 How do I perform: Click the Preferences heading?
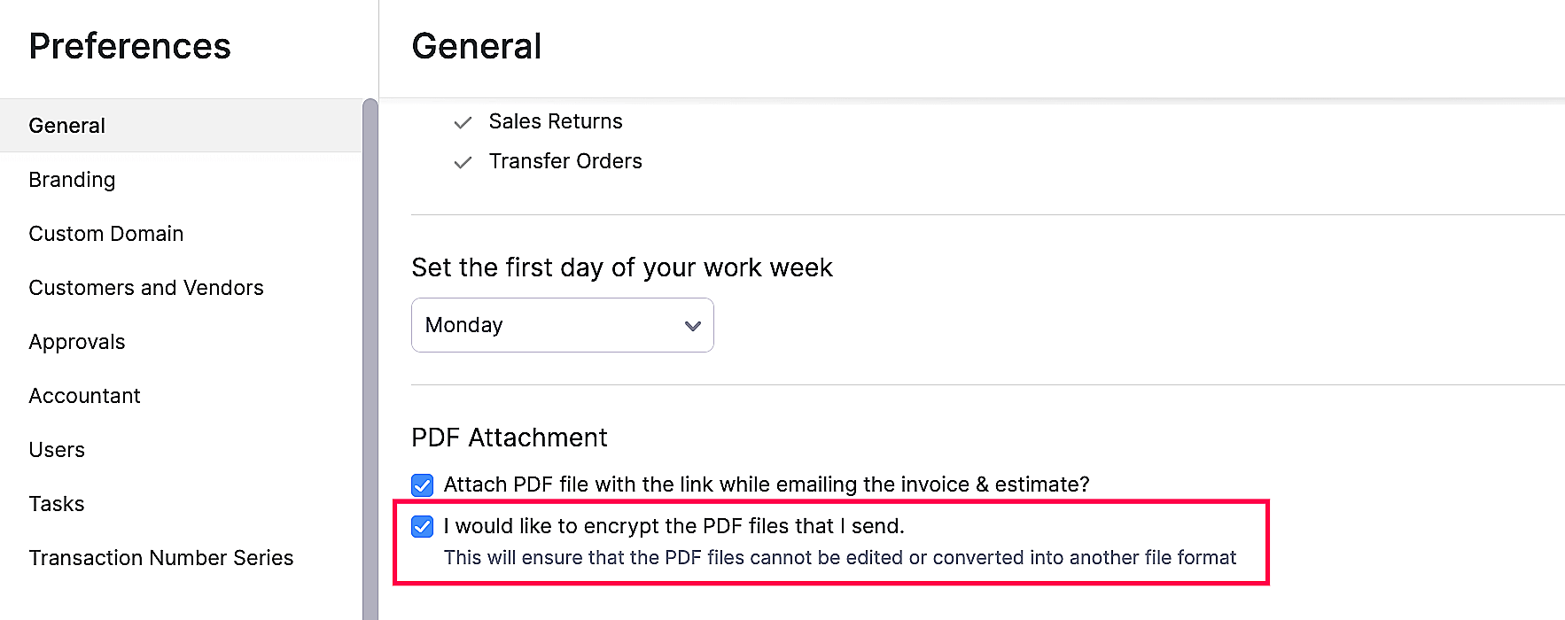click(x=129, y=46)
